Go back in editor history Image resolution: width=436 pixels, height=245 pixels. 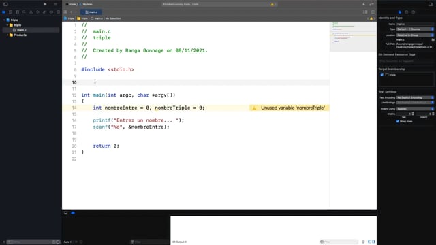(x=71, y=12)
